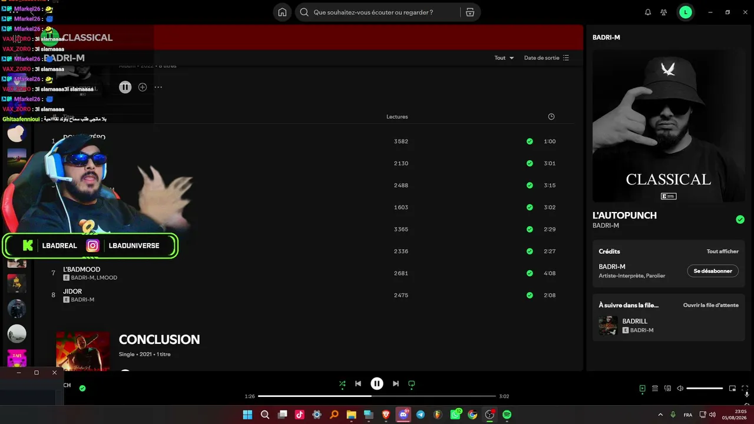Toggle shuffle mode
Viewport: 754px width, 424px height.
[342, 384]
